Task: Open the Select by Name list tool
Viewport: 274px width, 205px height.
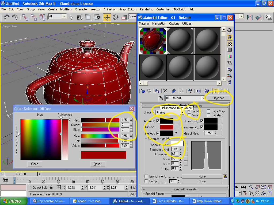Action: click(79, 17)
